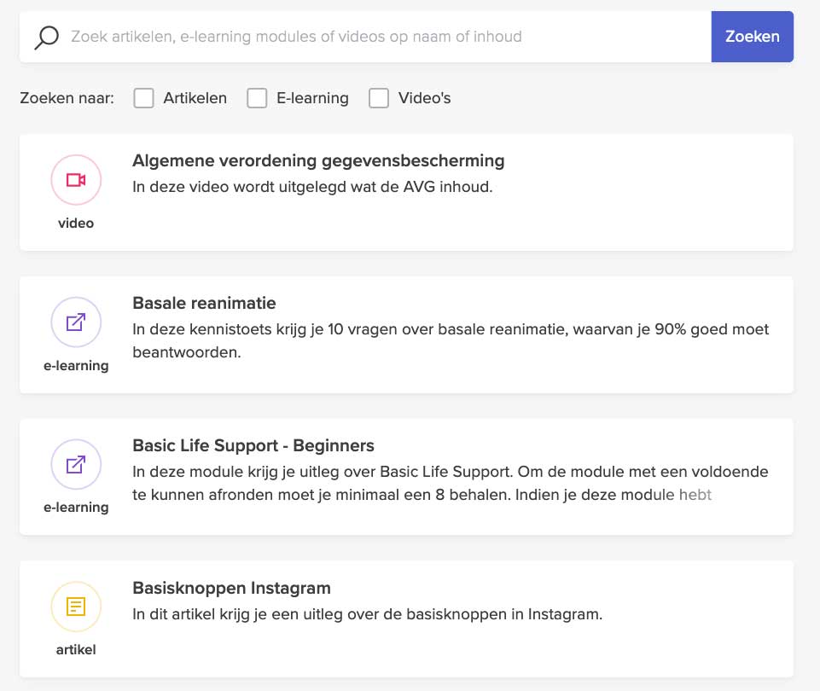Click the purple external-link icon on Basale reanimatie card
820x691 pixels.
coord(76,322)
